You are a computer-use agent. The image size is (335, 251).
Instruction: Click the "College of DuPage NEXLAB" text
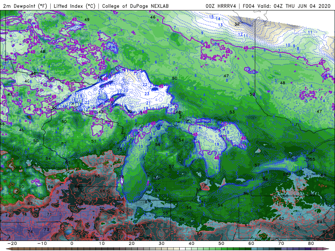[x=135, y=6]
